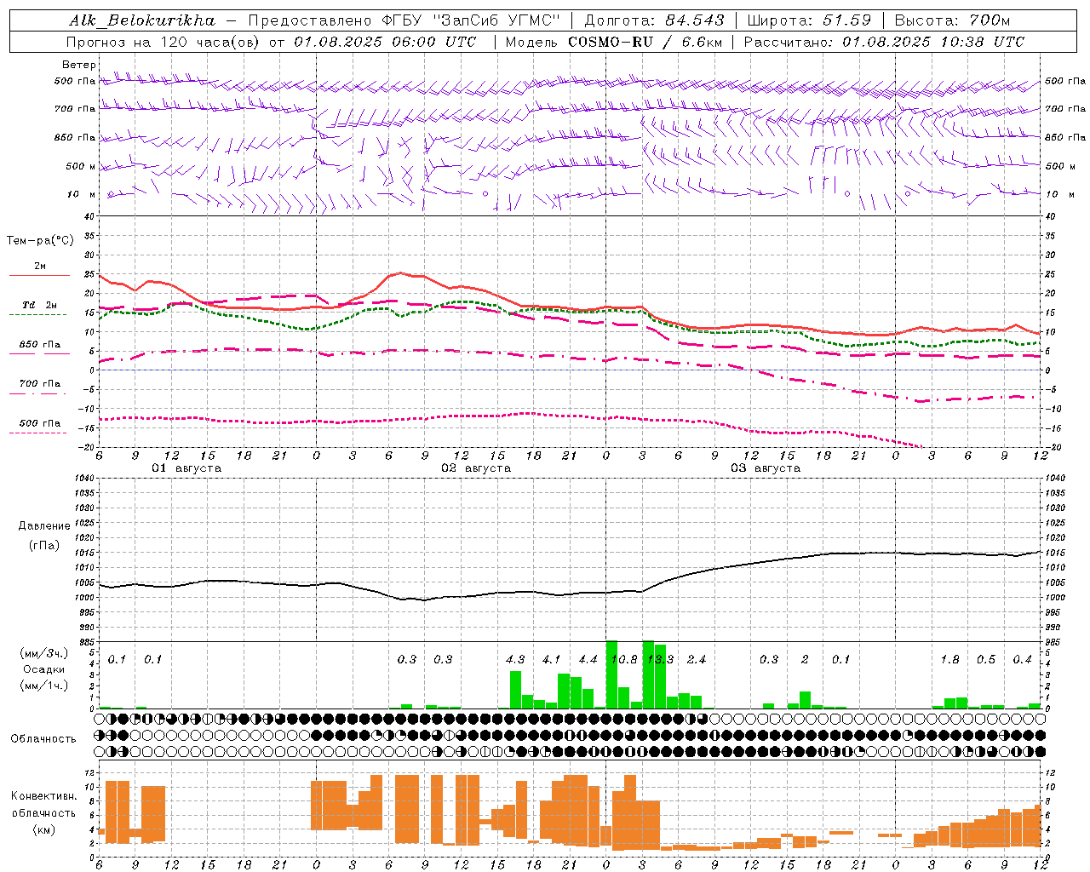Click the precipitation total 4.4
The width and height of the screenshot is (1090, 872).
[588, 660]
